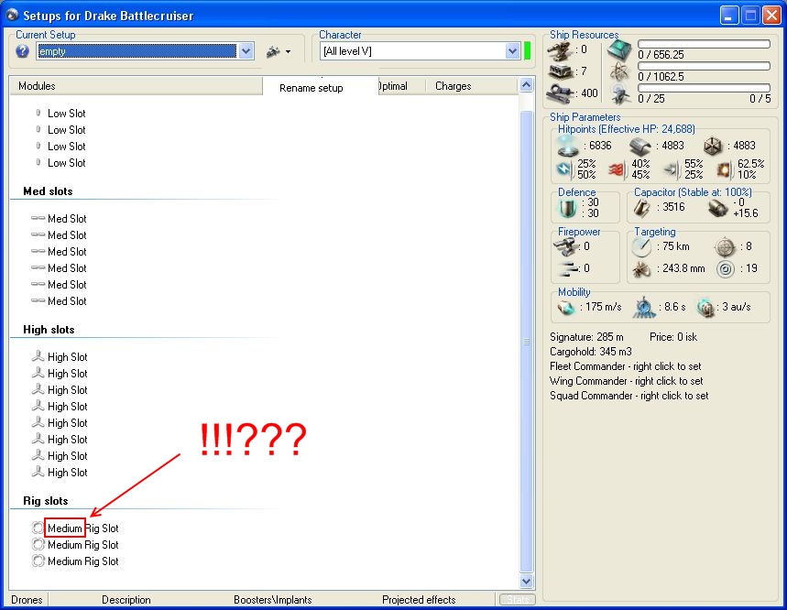Click the turret hardpoints icon in Ship Resources

point(560,50)
